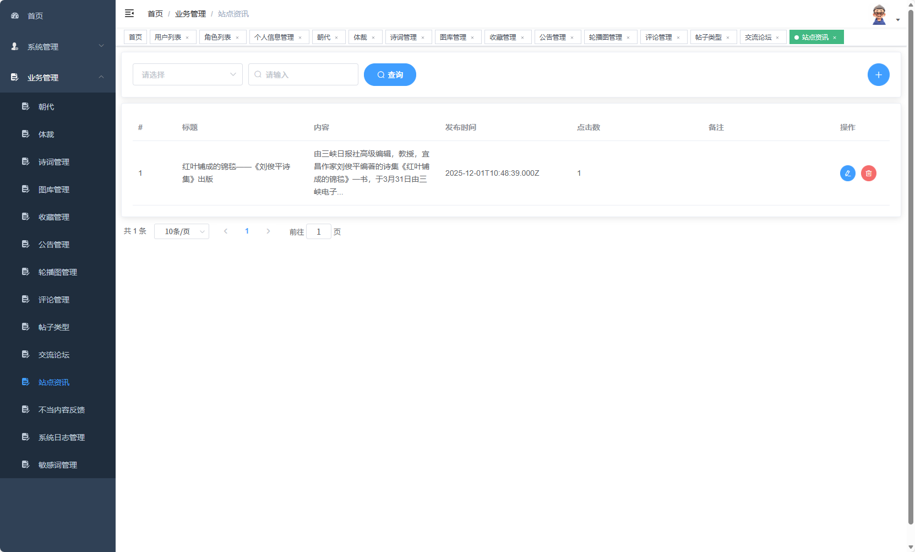Click the user icon beside 系统管理
This screenshot has height=552, width=915.
coord(14,47)
